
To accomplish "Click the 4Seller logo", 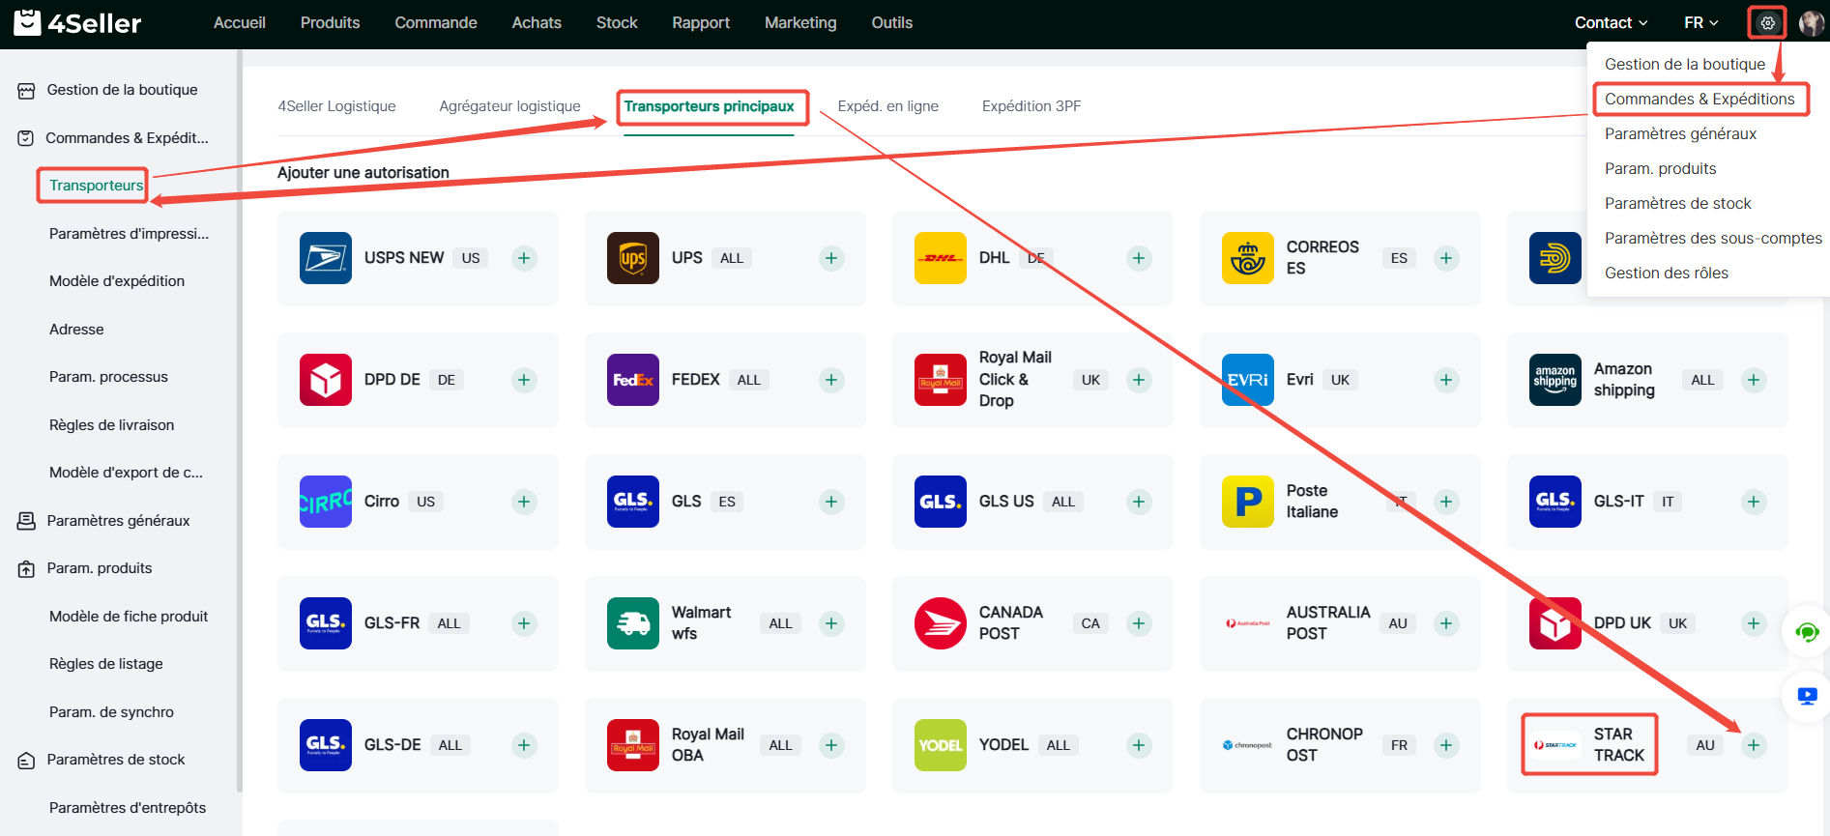I will 77,22.
